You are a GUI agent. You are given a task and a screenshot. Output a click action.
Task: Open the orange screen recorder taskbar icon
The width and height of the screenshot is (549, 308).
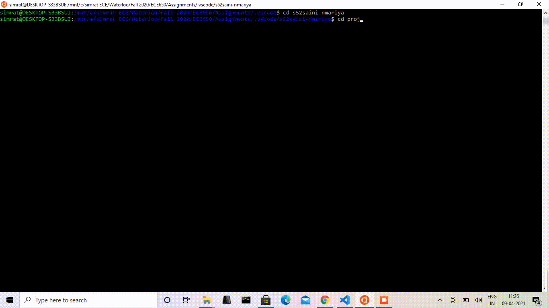pos(384,300)
